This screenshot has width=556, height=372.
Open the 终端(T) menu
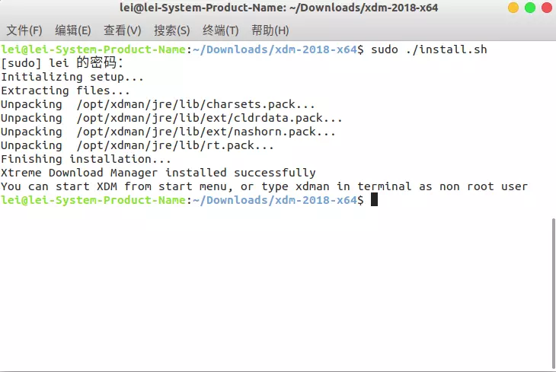[x=221, y=30]
